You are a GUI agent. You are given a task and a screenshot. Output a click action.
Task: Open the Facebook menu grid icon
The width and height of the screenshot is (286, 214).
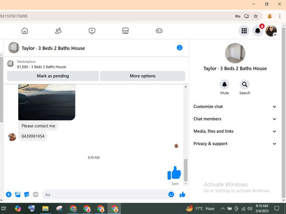click(244, 31)
